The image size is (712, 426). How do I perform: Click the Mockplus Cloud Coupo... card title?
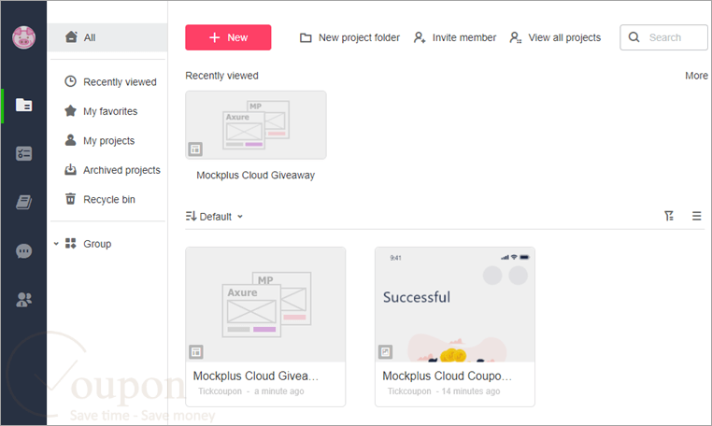(447, 376)
